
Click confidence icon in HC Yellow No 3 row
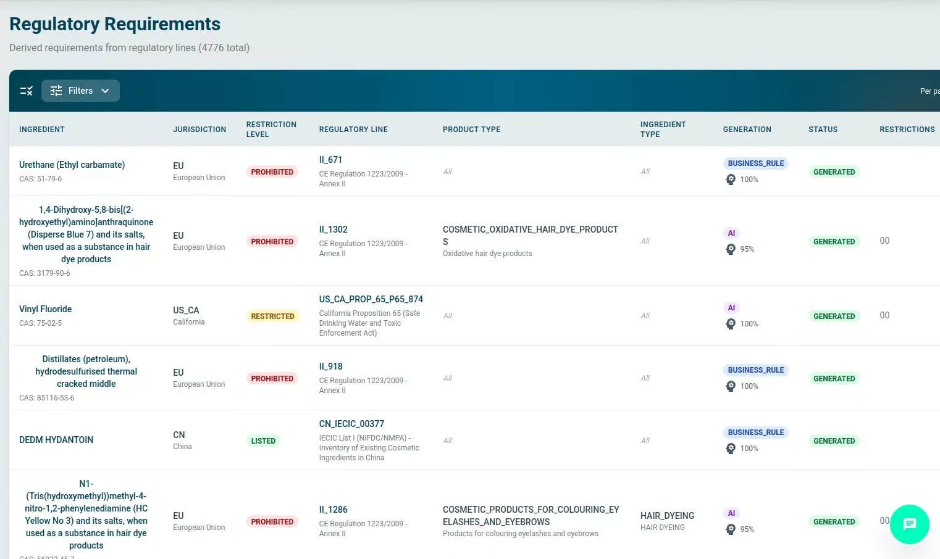pos(731,529)
